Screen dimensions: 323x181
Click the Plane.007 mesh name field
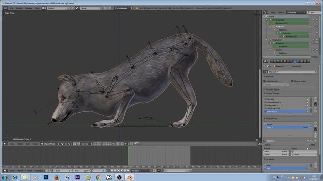tap(291, 72)
